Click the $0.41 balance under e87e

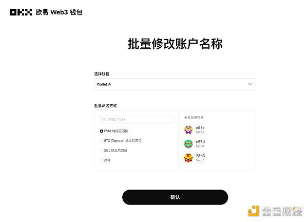click(200, 132)
